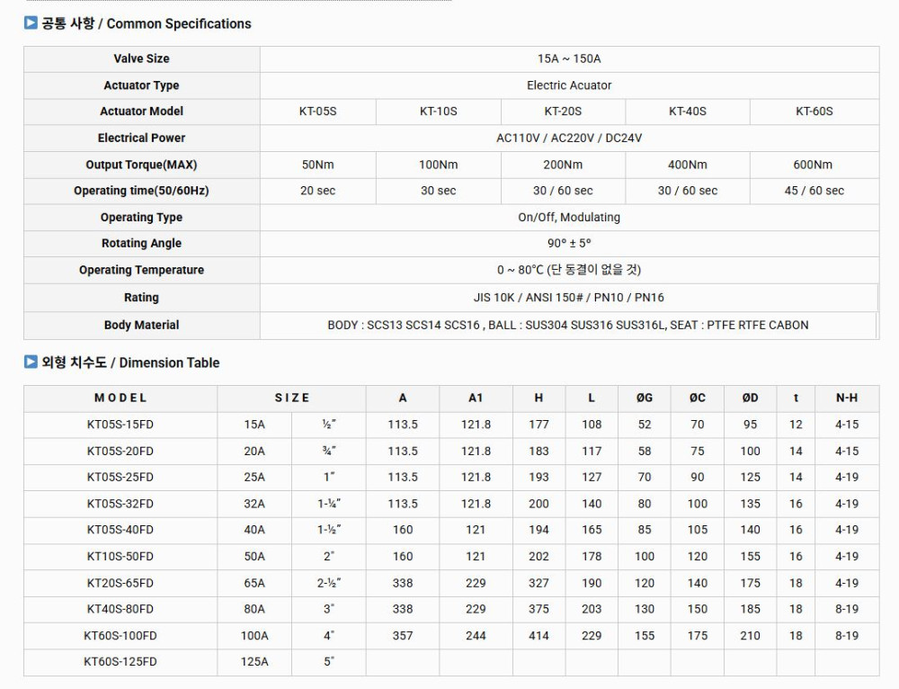The height and width of the screenshot is (689, 899).
Task: Click the Common Specifications section heading
Action: (x=147, y=23)
